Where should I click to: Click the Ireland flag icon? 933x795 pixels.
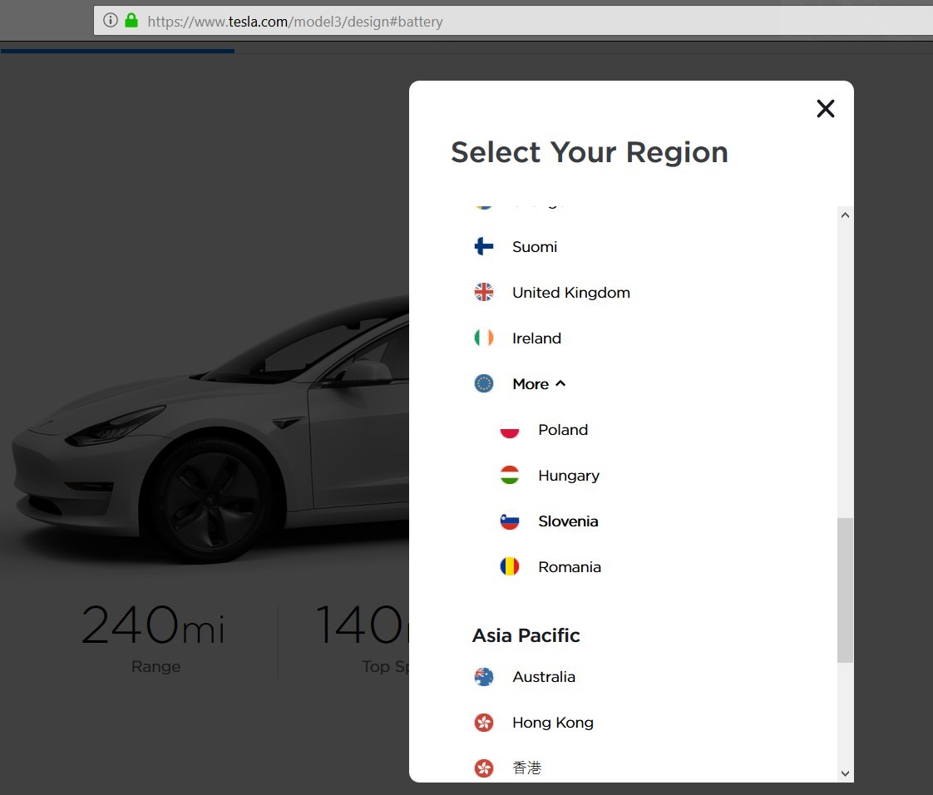[x=484, y=338]
